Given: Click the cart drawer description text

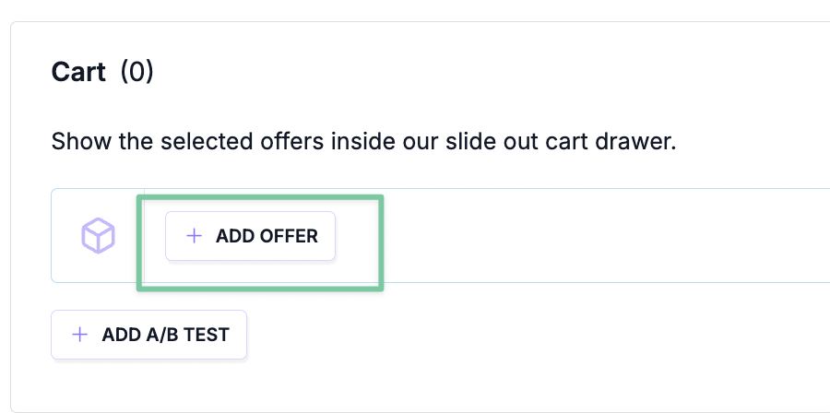Looking at the screenshot, I should tap(363, 143).
